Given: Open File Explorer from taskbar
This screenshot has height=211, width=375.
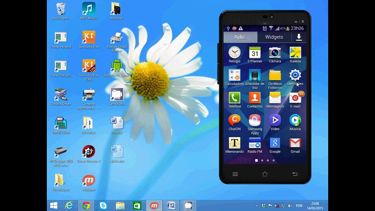Looking at the screenshot, I should click(120, 205).
